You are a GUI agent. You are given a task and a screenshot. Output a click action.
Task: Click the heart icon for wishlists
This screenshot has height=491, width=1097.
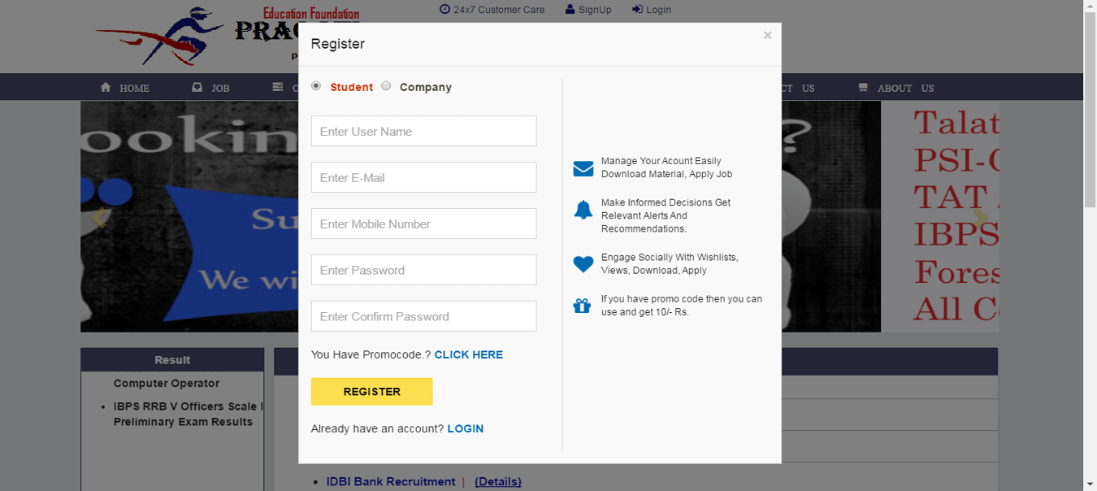click(583, 263)
